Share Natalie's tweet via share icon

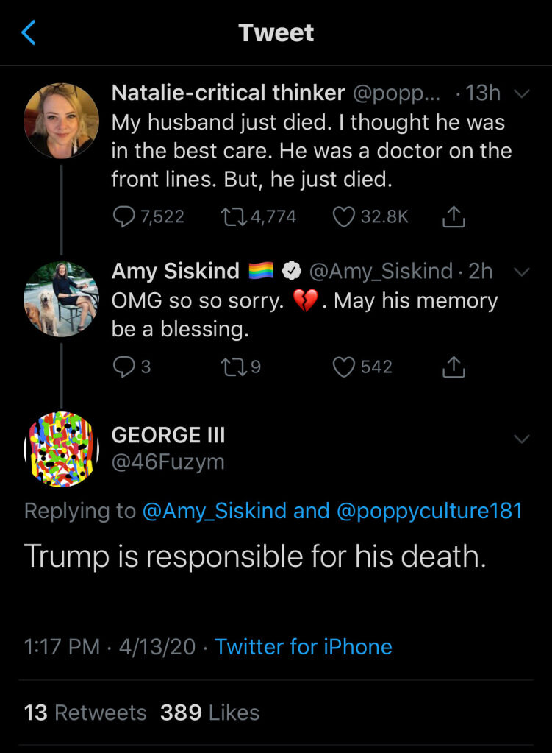[x=454, y=216]
